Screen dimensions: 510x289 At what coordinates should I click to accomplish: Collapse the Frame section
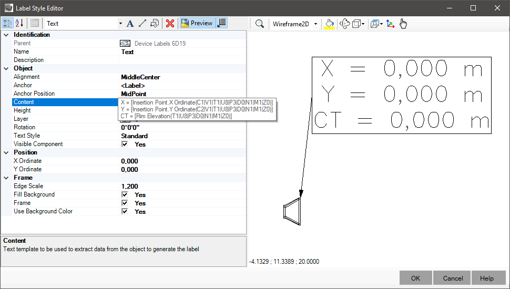(6, 178)
